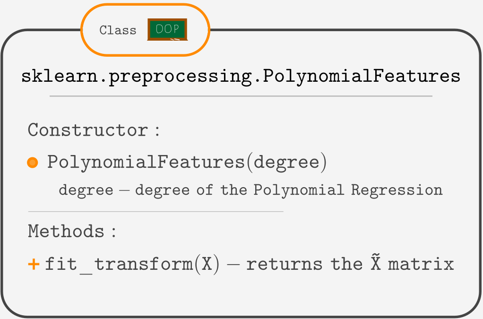Viewport: 483px width, 319px height.
Task: Click the horizontal line below the class title
Action: click(x=241, y=96)
